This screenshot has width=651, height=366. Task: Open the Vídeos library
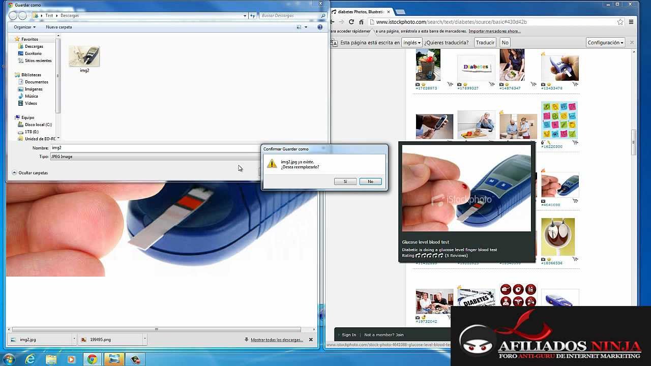point(31,103)
